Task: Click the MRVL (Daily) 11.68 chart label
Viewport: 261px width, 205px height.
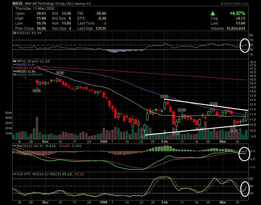Action: 33,61
